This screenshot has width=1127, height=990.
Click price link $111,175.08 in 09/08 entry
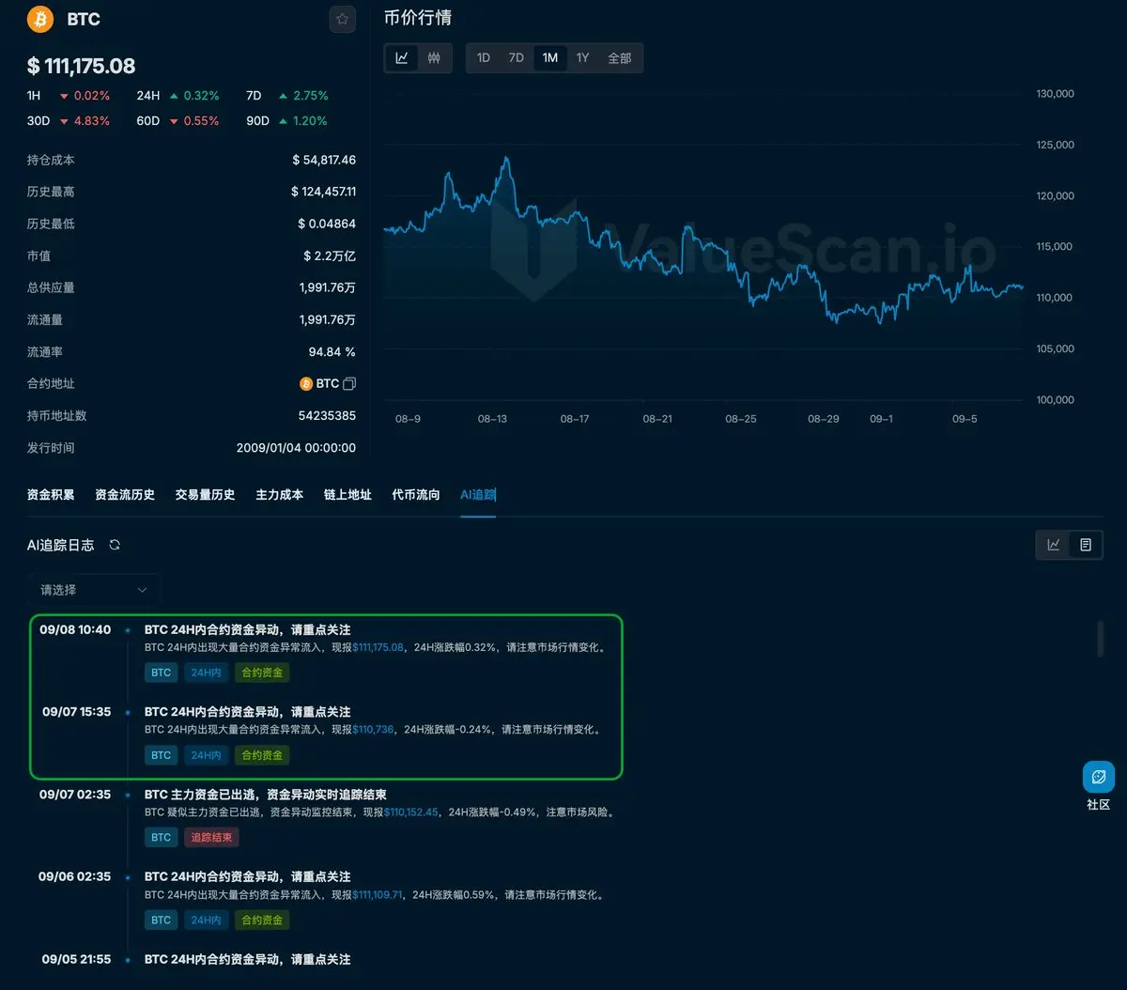point(378,648)
